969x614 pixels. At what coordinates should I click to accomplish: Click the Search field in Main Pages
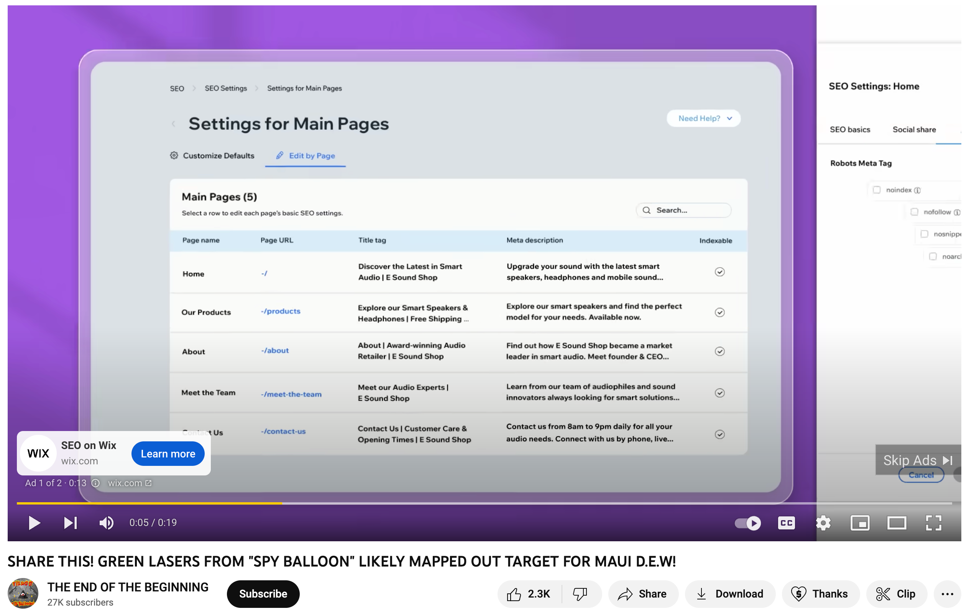[x=683, y=210]
